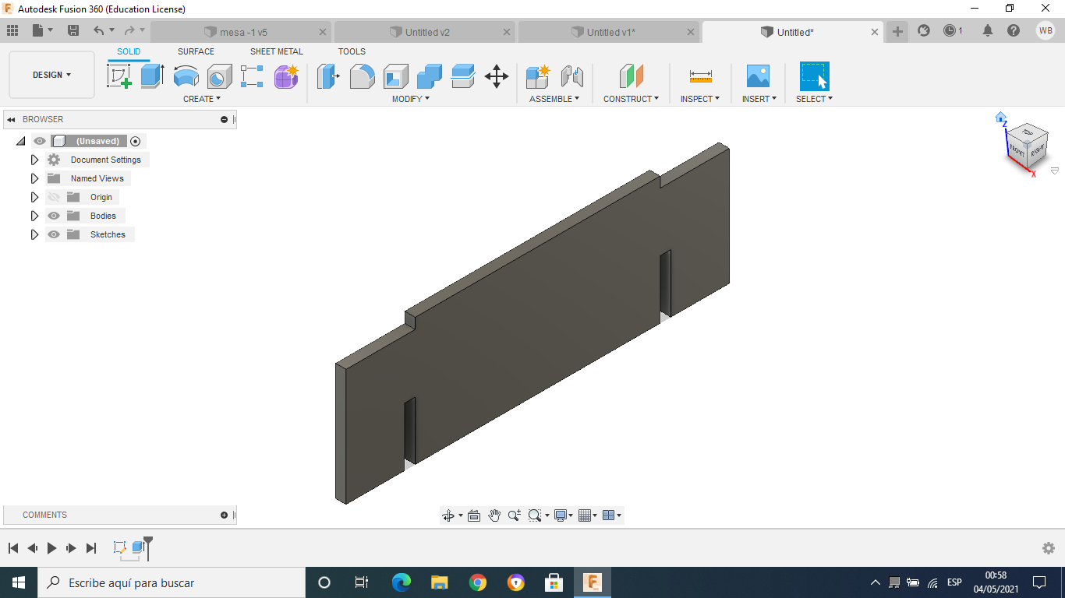Image resolution: width=1065 pixels, height=598 pixels.
Task: Open the Extensions icon in the title bar
Action: point(924,31)
